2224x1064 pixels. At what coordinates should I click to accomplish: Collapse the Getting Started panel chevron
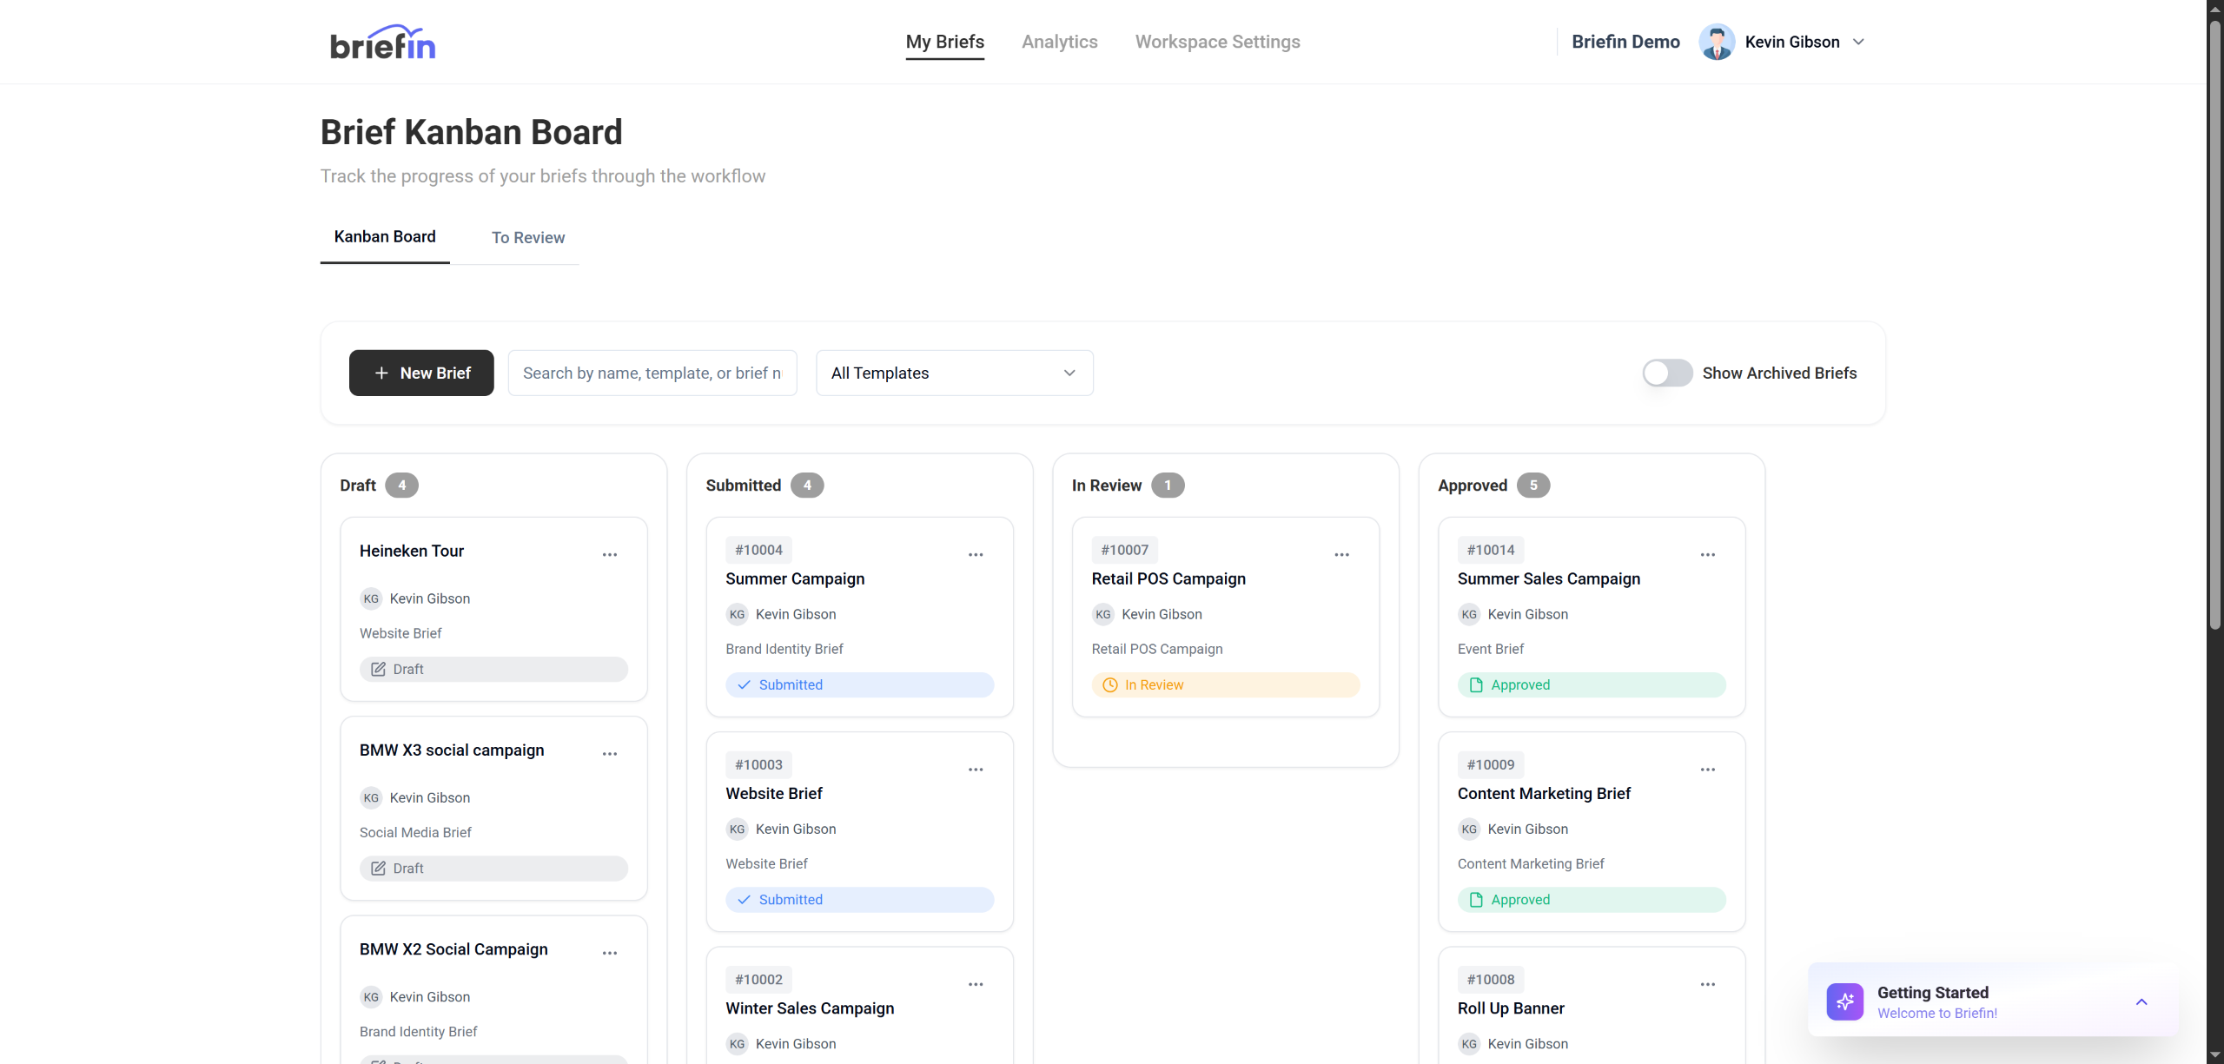[x=2141, y=1001]
